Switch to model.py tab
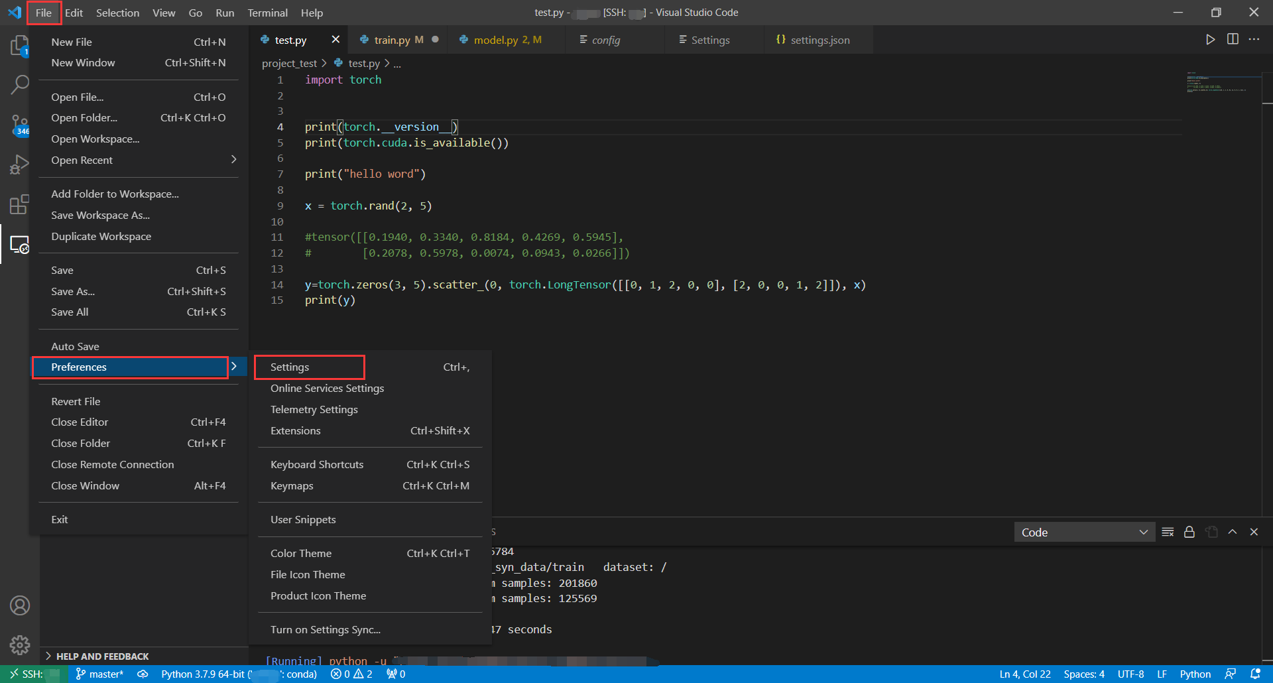Image resolution: width=1273 pixels, height=683 pixels. click(507, 40)
